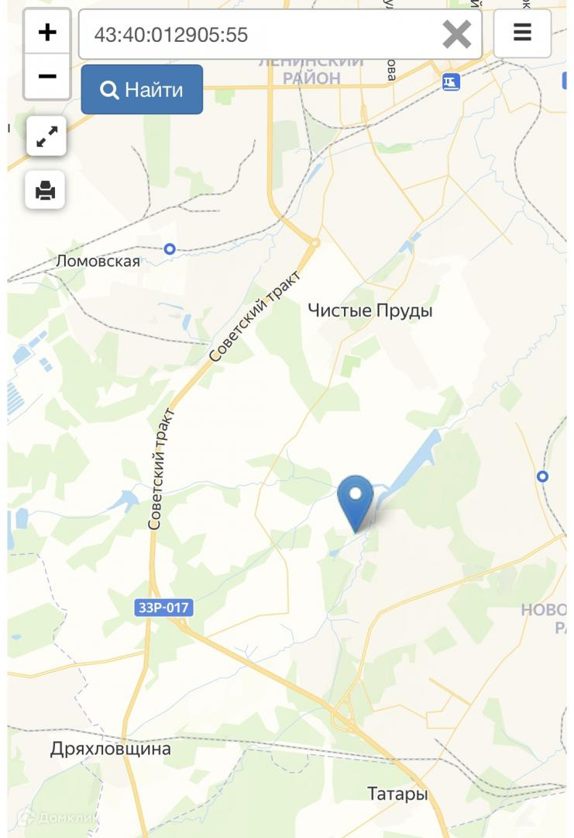Print the map using the printer icon
Image resolution: width=574 pixels, height=838 pixels.
[46, 190]
